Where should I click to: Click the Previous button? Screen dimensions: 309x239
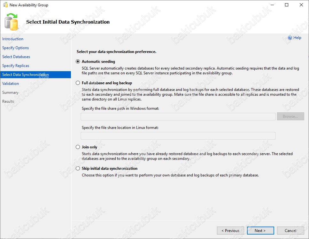tap(230, 230)
